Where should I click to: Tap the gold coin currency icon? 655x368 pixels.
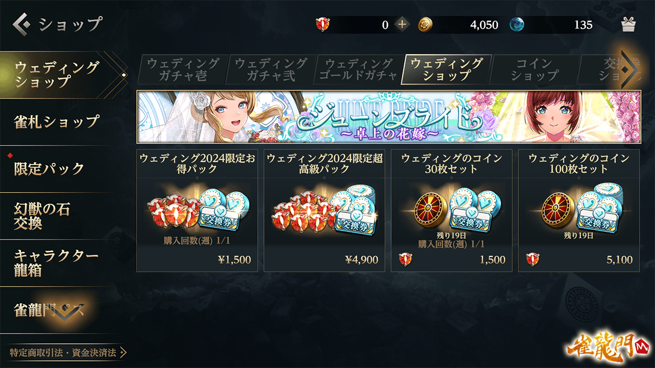[425, 25]
